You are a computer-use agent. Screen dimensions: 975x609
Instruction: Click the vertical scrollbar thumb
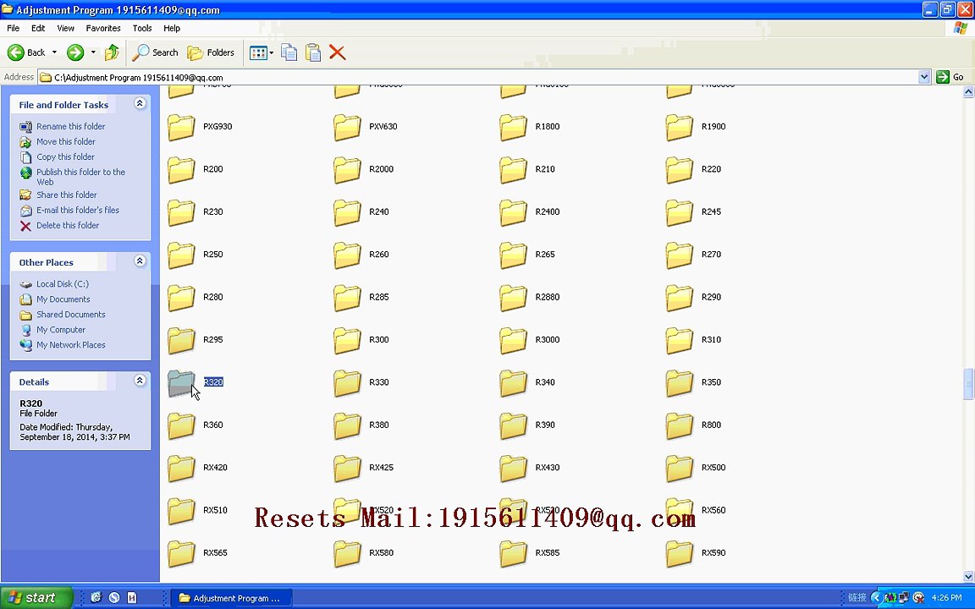pos(968,384)
